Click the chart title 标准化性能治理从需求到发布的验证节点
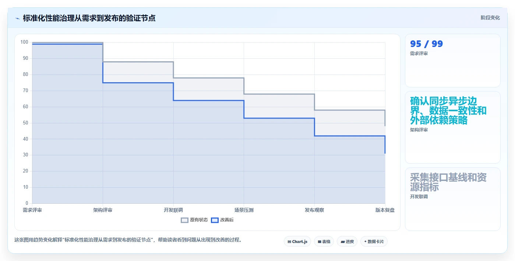 [89, 18]
